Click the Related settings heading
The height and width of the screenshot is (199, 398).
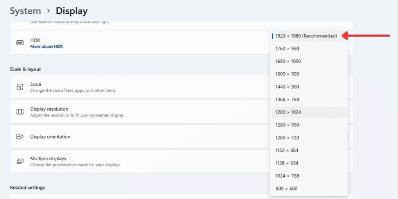click(28, 187)
